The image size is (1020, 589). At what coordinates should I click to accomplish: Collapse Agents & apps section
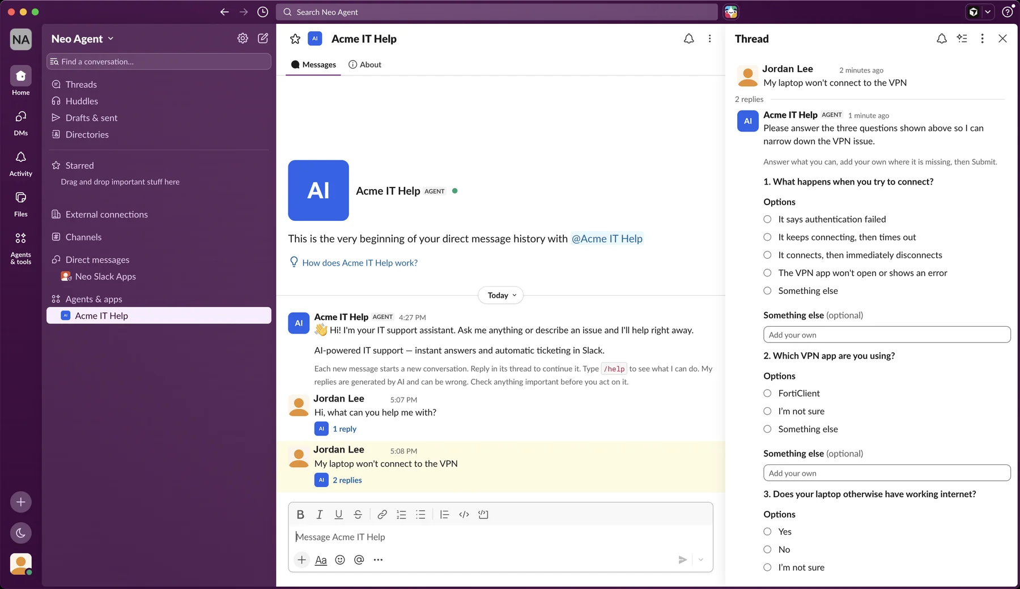[87, 299]
